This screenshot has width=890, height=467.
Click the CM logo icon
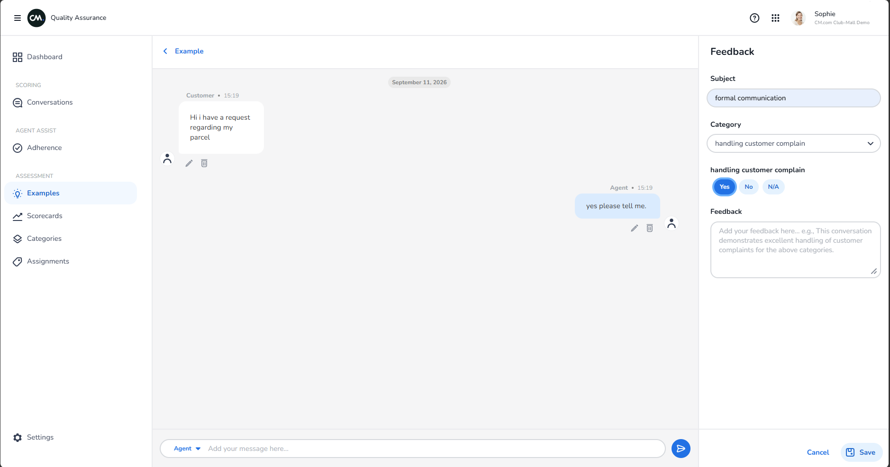coord(36,18)
